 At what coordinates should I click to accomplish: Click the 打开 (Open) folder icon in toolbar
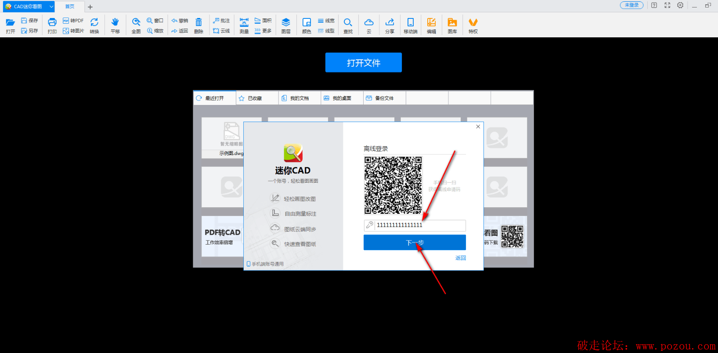point(11,25)
